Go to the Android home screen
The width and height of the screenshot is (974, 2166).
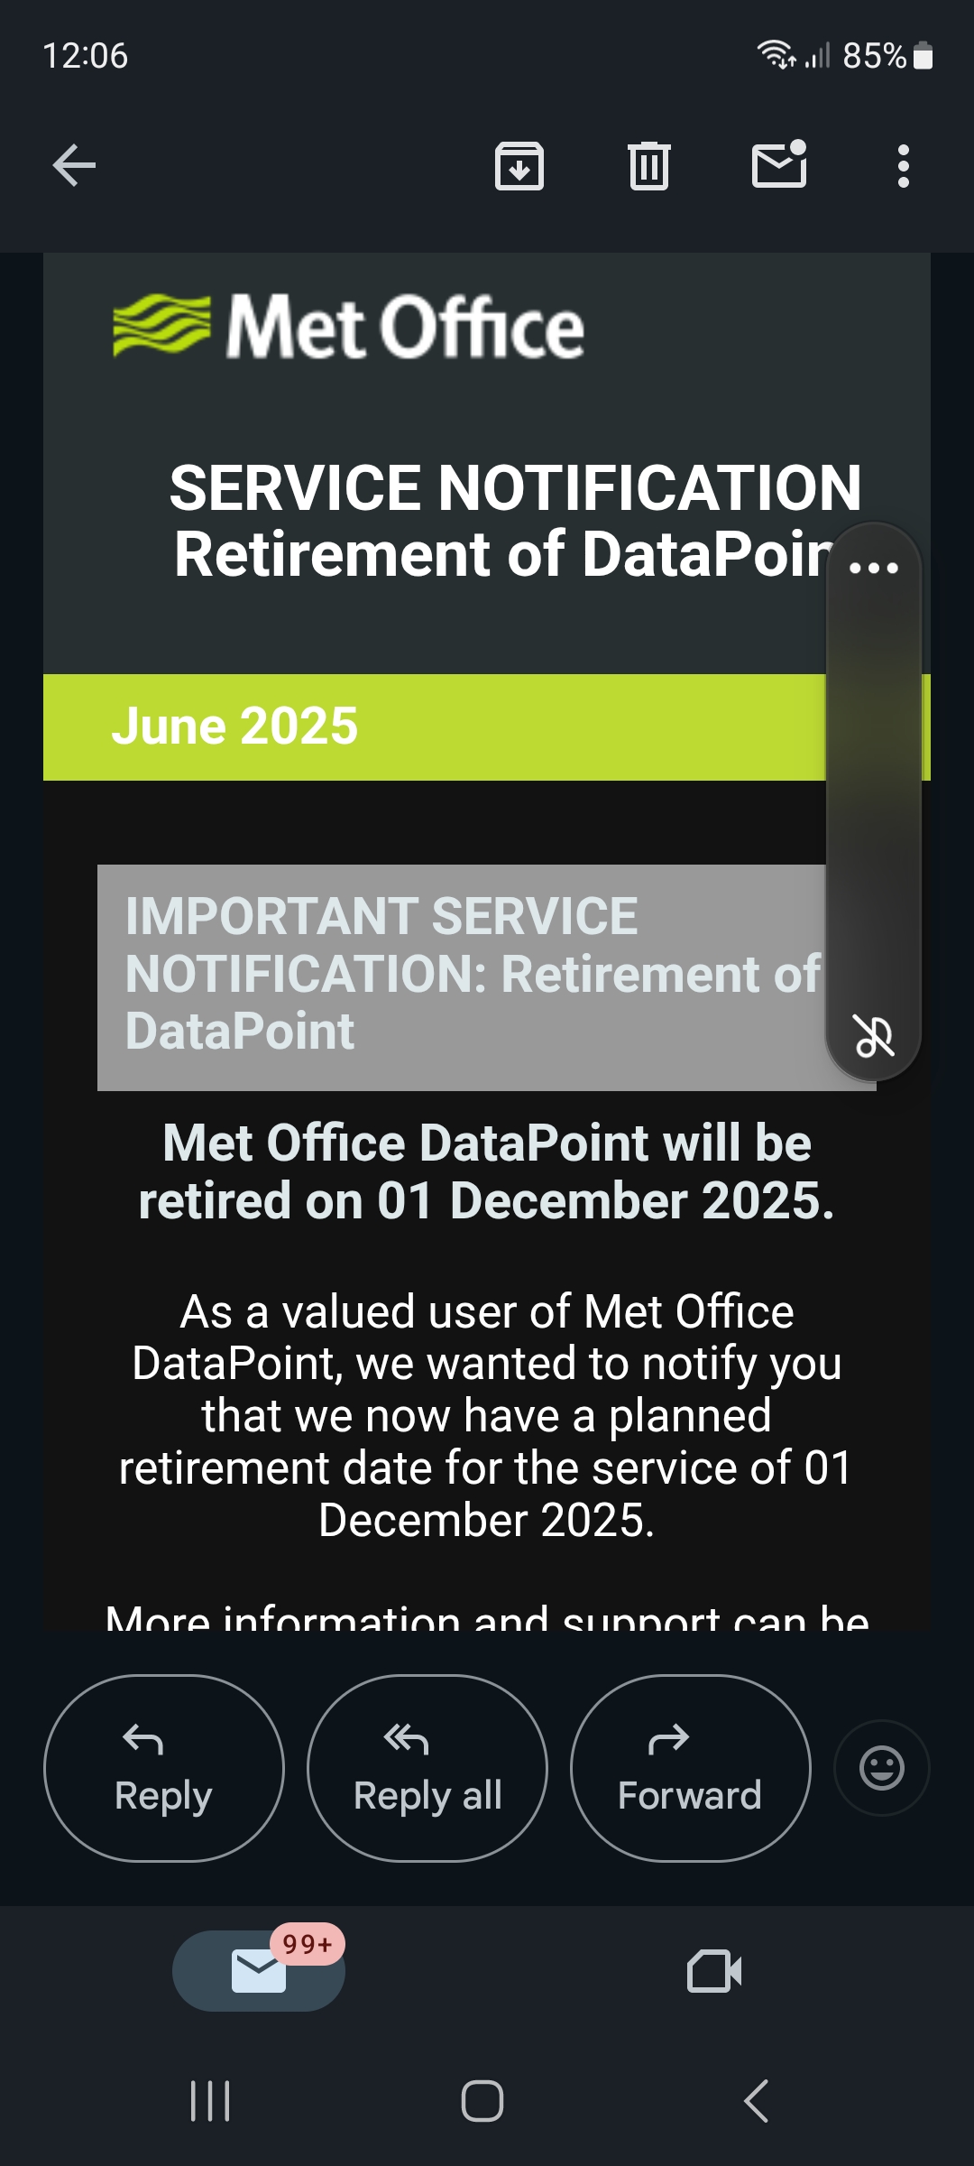482,2101
